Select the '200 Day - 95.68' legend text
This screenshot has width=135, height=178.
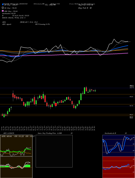11,11
